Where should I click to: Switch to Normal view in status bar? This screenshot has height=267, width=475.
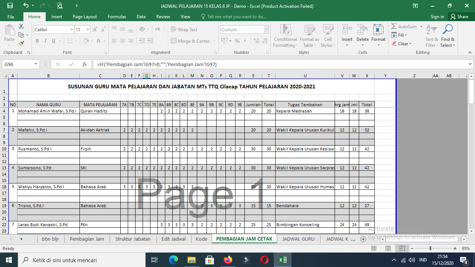pos(374,248)
